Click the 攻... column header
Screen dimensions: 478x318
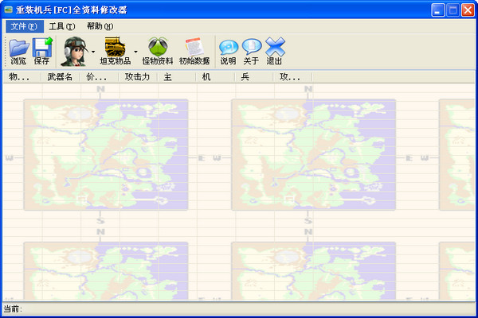point(292,77)
